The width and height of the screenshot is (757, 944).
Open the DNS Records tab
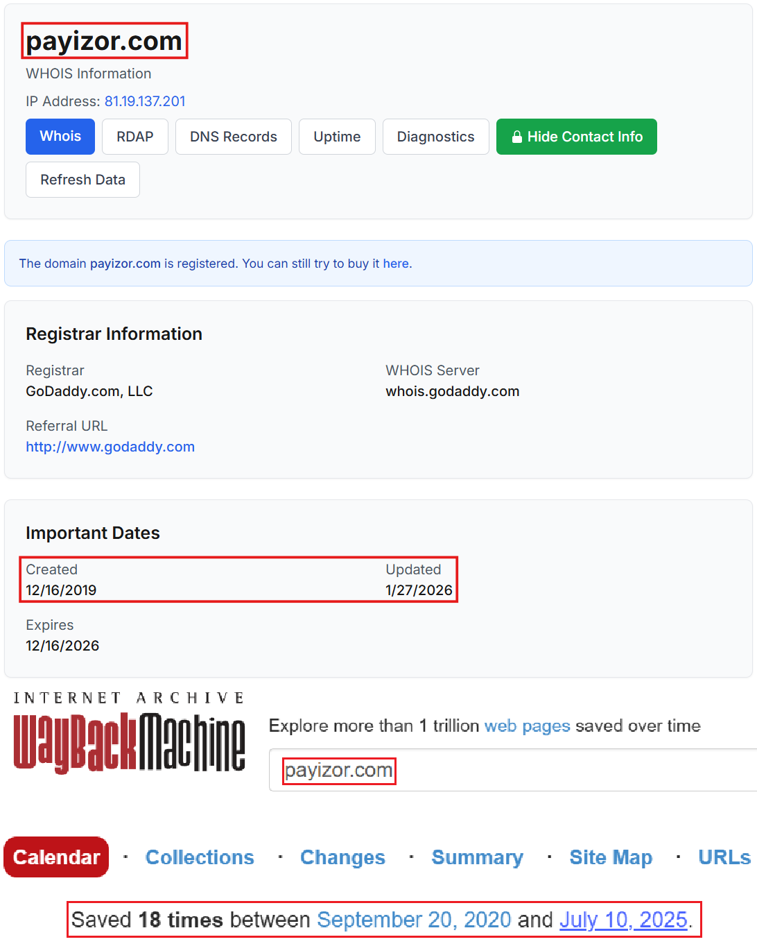233,137
